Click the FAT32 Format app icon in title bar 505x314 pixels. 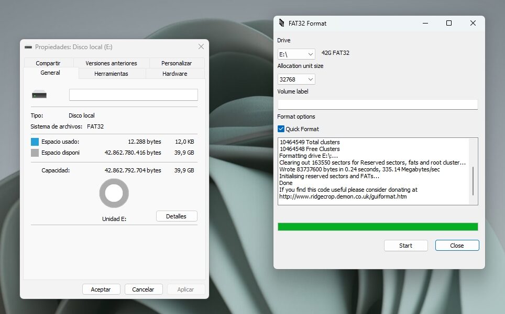click(281, 23)
